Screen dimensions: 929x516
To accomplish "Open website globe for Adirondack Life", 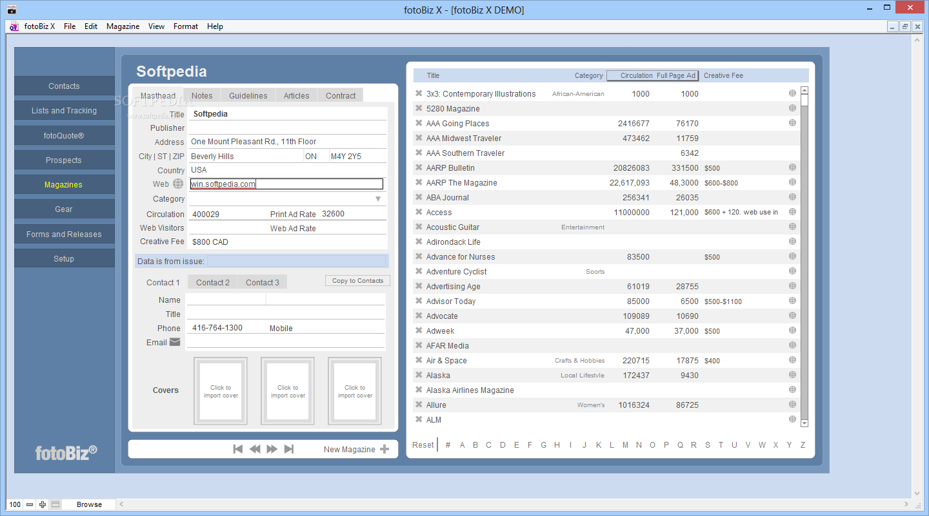I will (792, 242).
